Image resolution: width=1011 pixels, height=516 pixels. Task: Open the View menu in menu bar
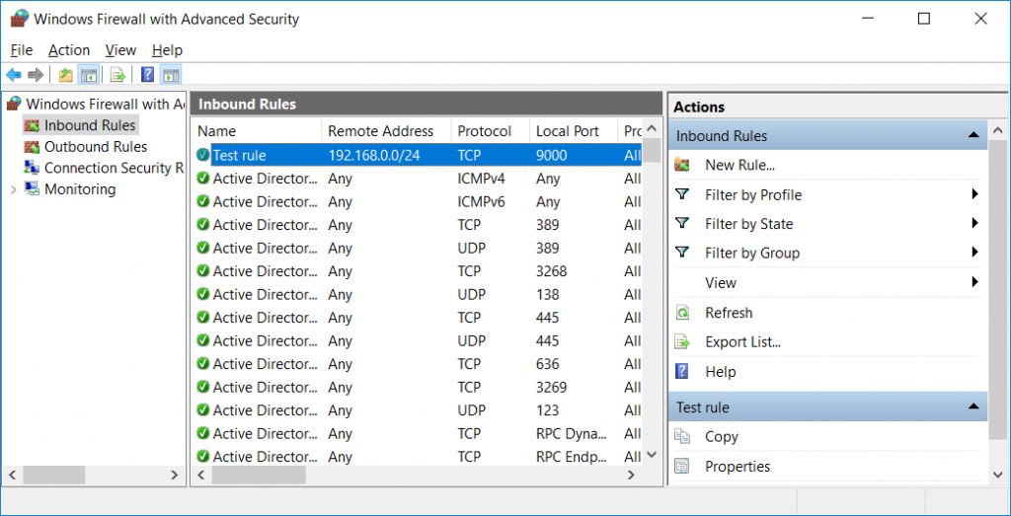pyautogui.click(x=120, y=50)
